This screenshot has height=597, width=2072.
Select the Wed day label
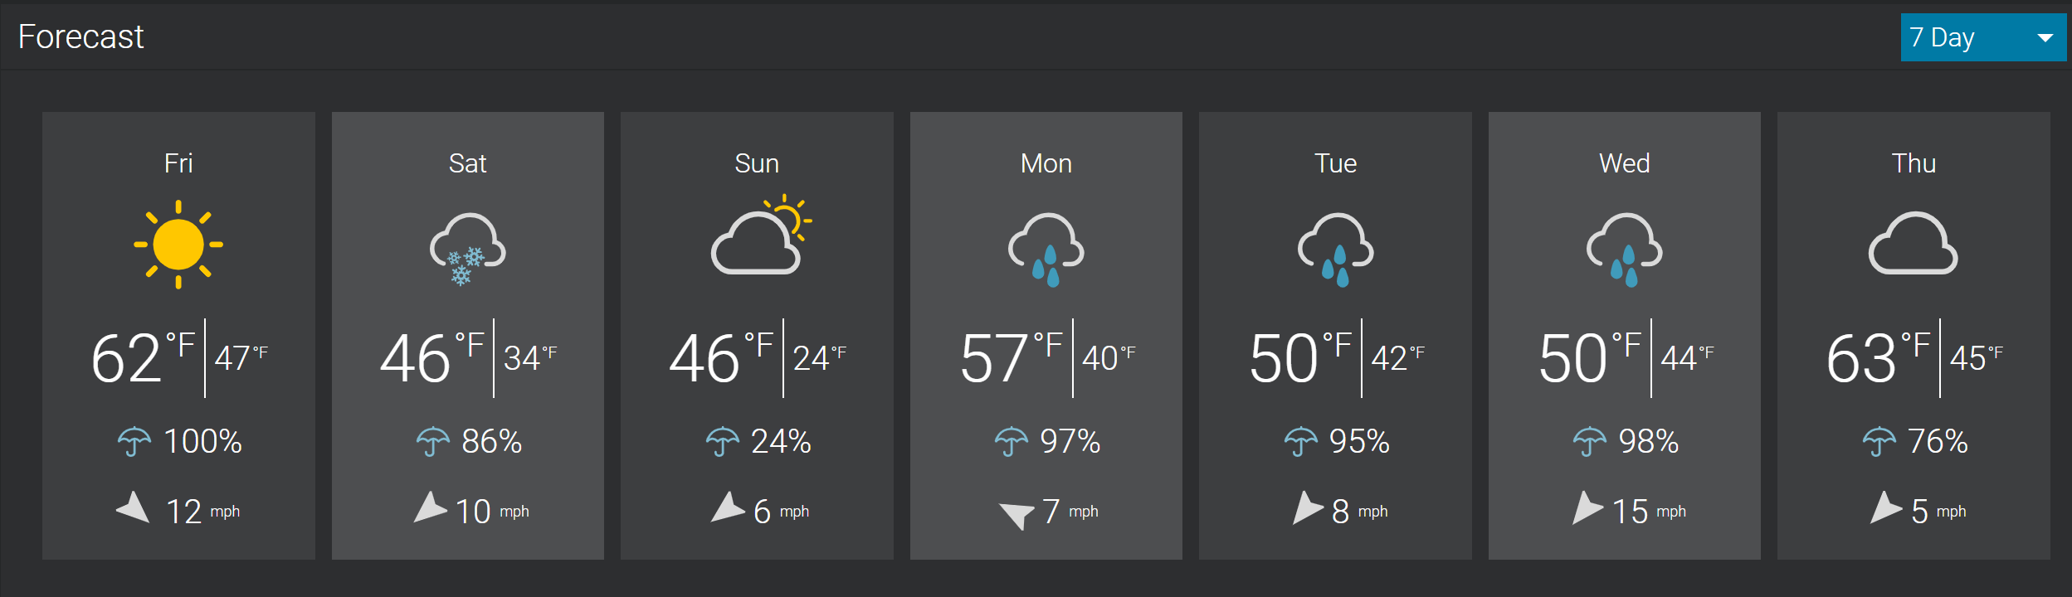tap(1624, 163)
